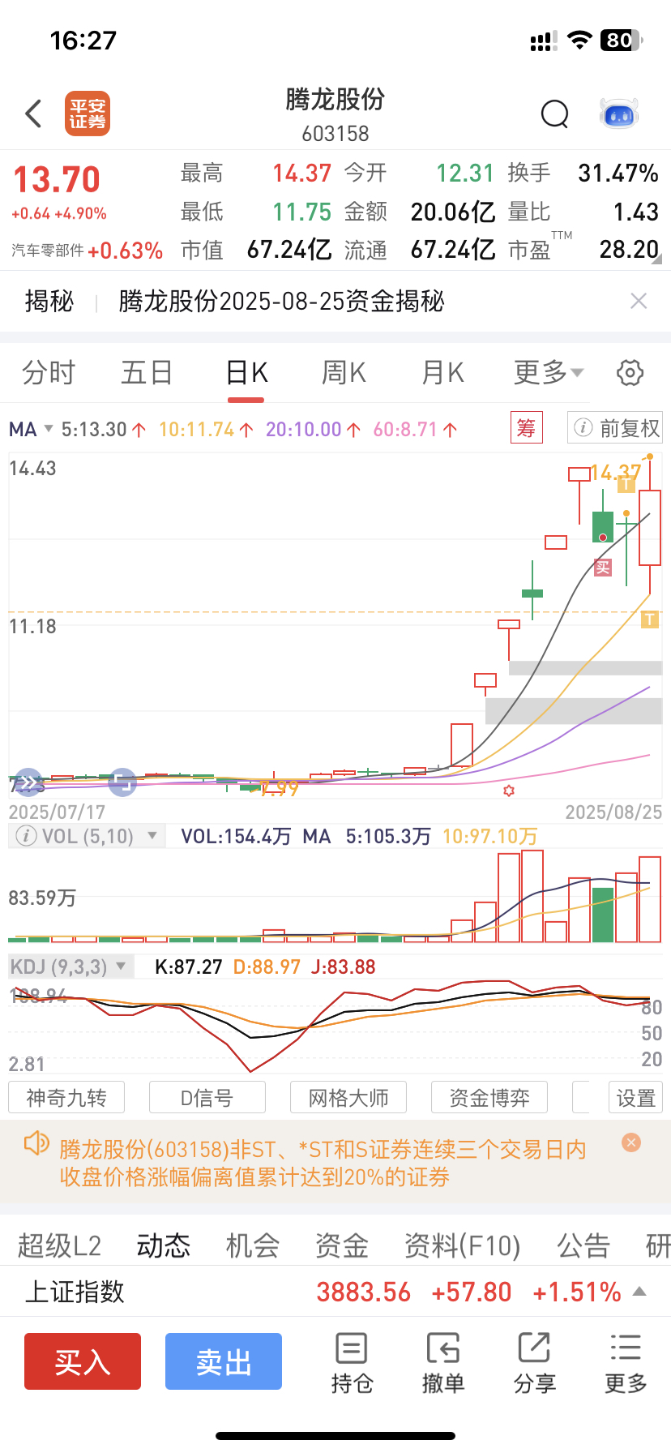Tap the 神奇九转 indicator button
This screenshot has width=671, height=1453.
(66, 1098)
